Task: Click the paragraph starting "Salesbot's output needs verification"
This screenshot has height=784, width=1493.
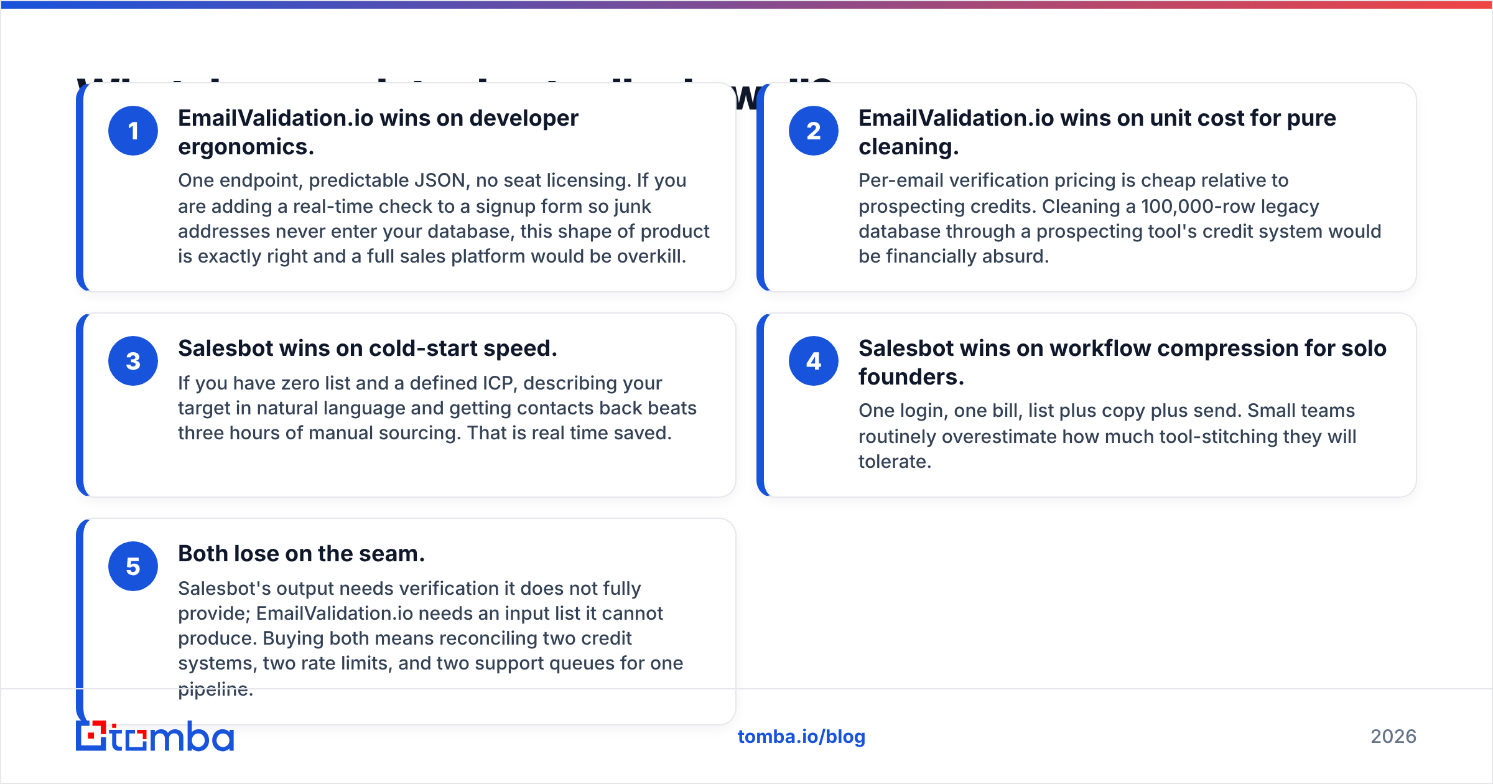Action: tap(430, 638)
